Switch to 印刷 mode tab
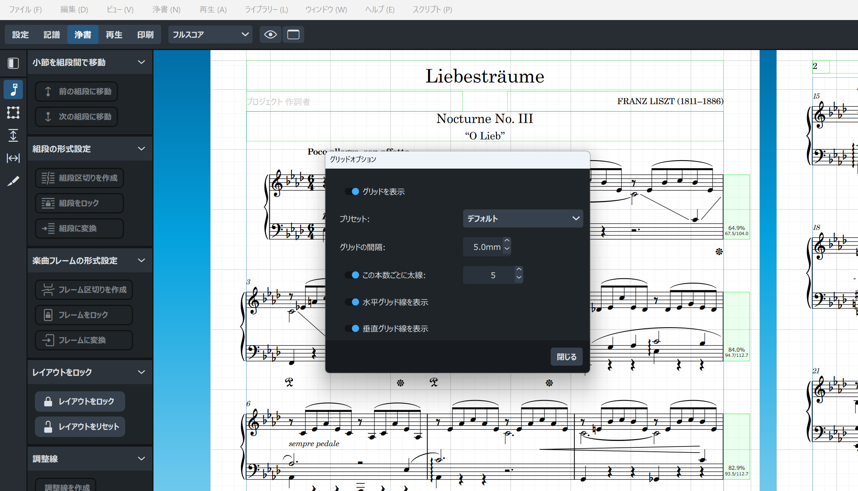This screenshot has height=491, width=858. click(145, 34)
